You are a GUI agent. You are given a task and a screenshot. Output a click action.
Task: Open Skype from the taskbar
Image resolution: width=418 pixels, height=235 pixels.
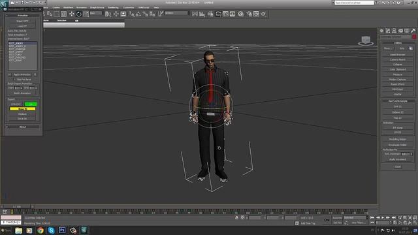[x=51, y=230]
